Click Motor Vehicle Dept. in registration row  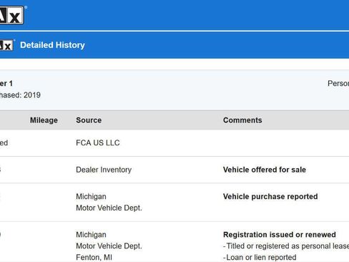(x=109, y=246)
